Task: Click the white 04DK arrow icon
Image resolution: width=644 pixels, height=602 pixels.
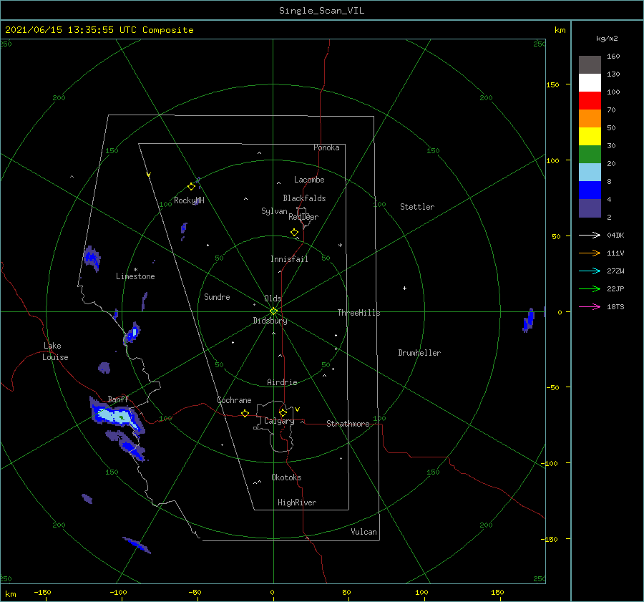Action: tap(590, 235)
